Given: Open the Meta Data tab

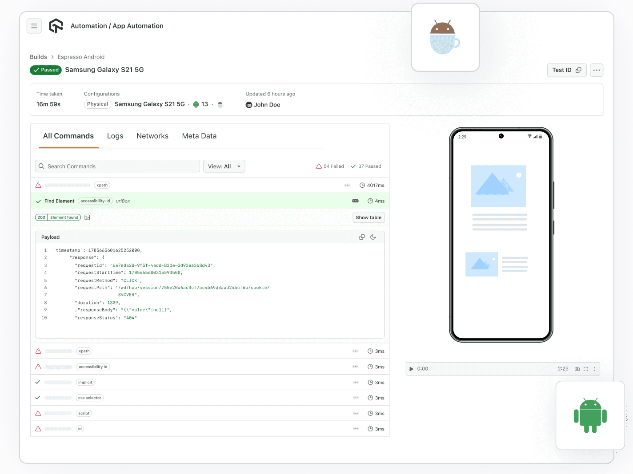Looking at the screenshot, I should [199, 136].
